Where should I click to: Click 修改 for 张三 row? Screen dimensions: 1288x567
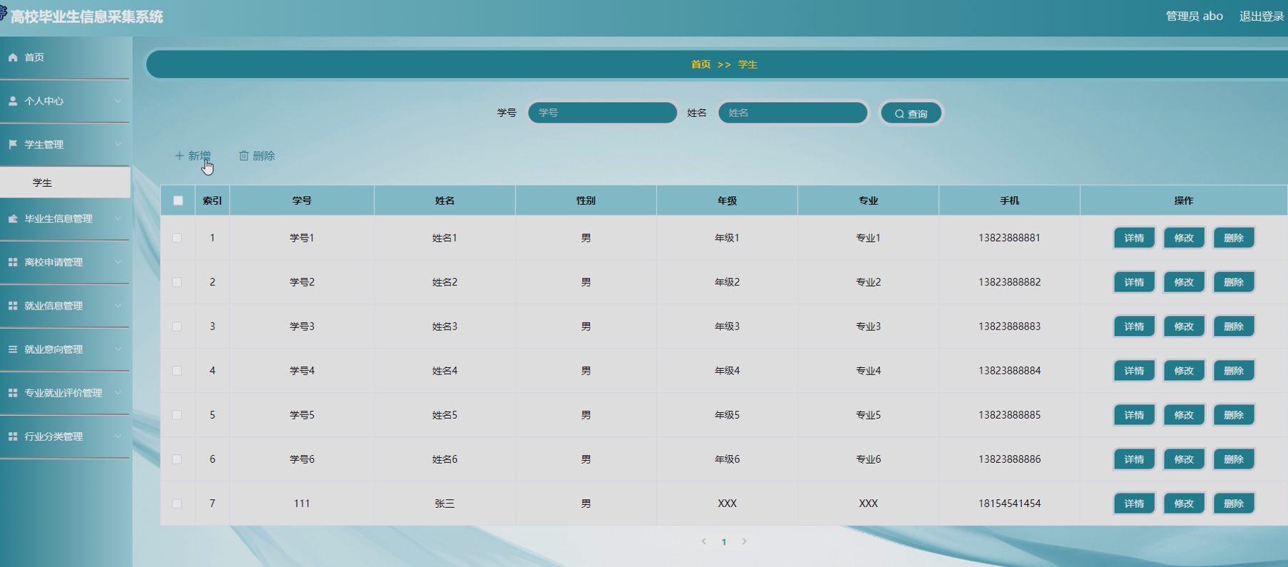coord(1184,503)
